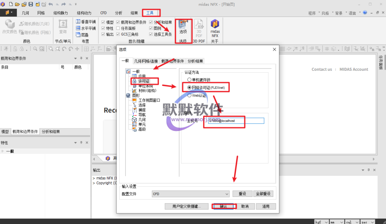
Task: Expand the 一般 node in 特性 panel
Action: click(x=3, y=151)
